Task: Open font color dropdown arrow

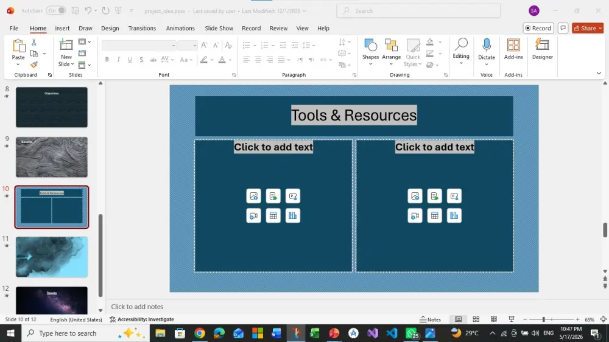Action: [230, 60]
